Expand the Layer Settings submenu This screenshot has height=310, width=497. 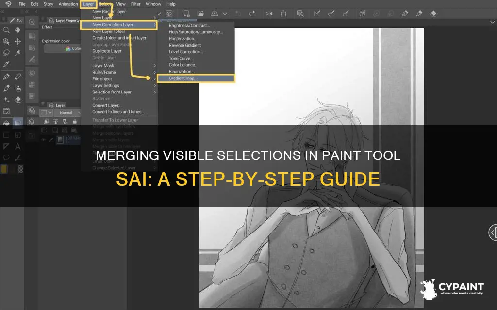pyautogui.click(x=119, y=86)
